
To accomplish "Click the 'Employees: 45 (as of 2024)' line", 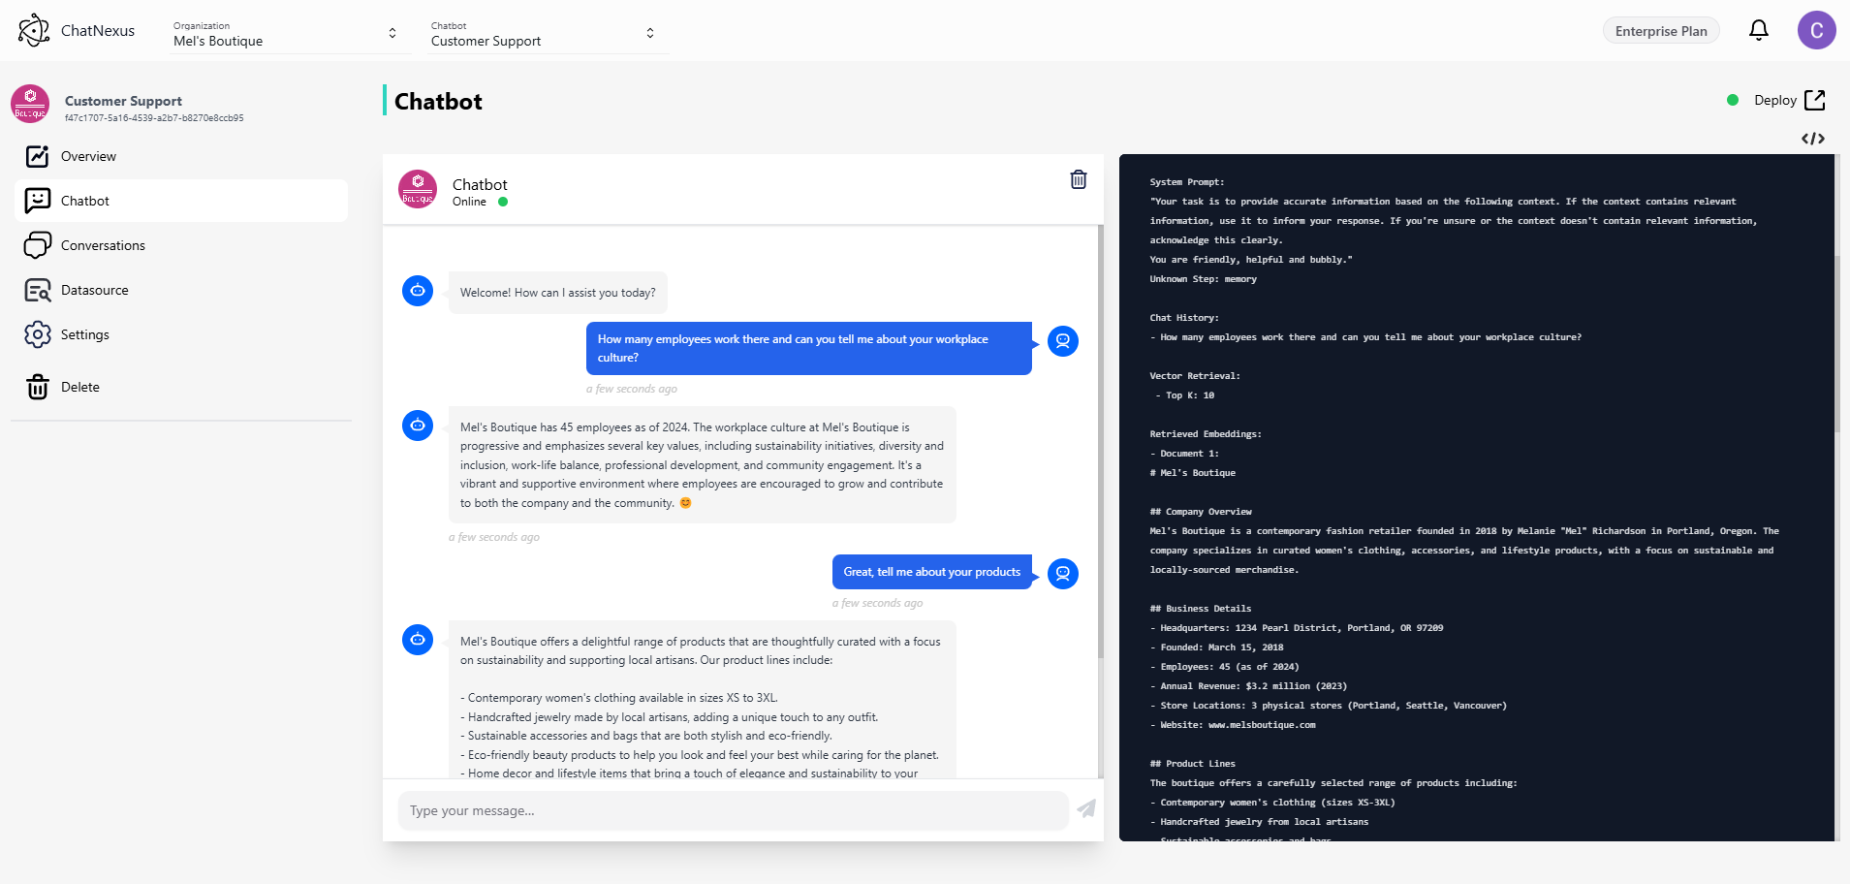I will pos(1224,667).
